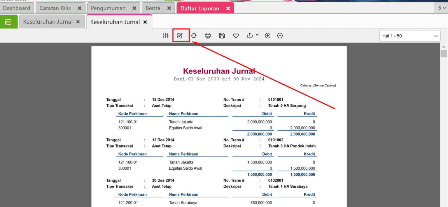Save the report using the disk icon
This screenshot has height=207, width=448.
[x=222, y=35]
